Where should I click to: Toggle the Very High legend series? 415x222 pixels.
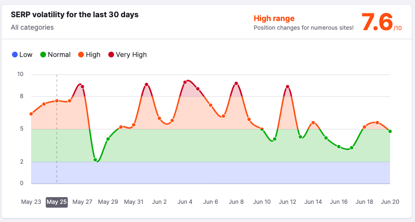tap(127, 55)
